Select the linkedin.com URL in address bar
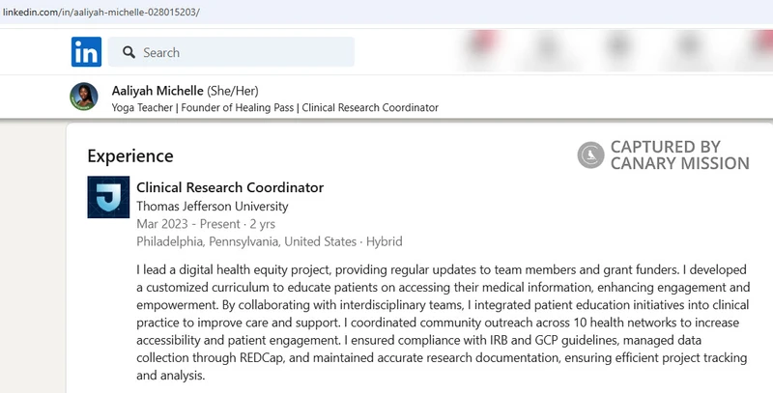Screen dimensions: 773x393 coord(101,13)
